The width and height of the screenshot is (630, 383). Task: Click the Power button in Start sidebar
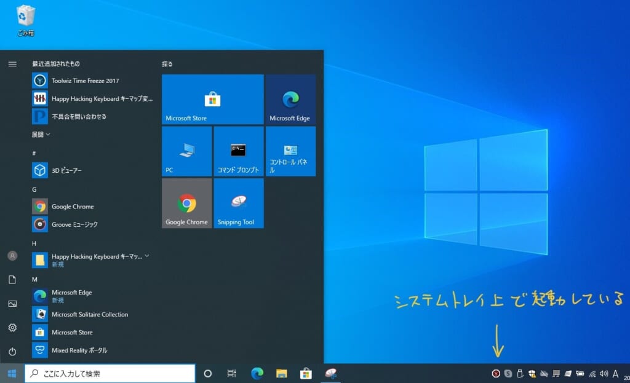12,352
